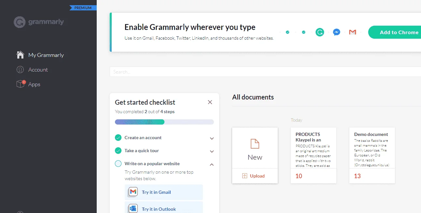Click the Create an account checkmark
Viewport: 421px width, 213px height.
point(118,138)
